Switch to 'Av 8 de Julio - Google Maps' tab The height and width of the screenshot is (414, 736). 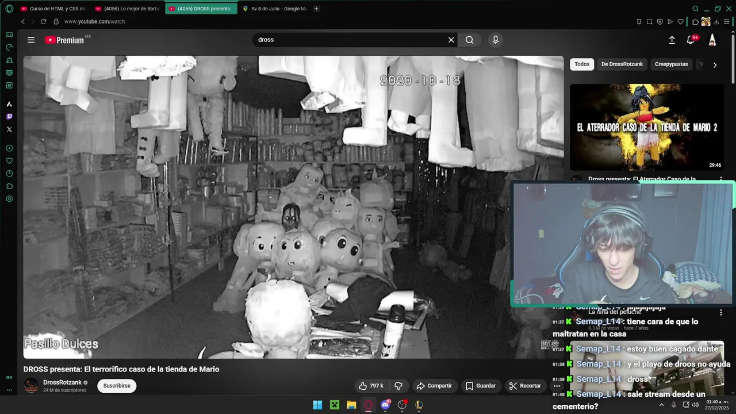pyautogui.click(x=274, y=9)
